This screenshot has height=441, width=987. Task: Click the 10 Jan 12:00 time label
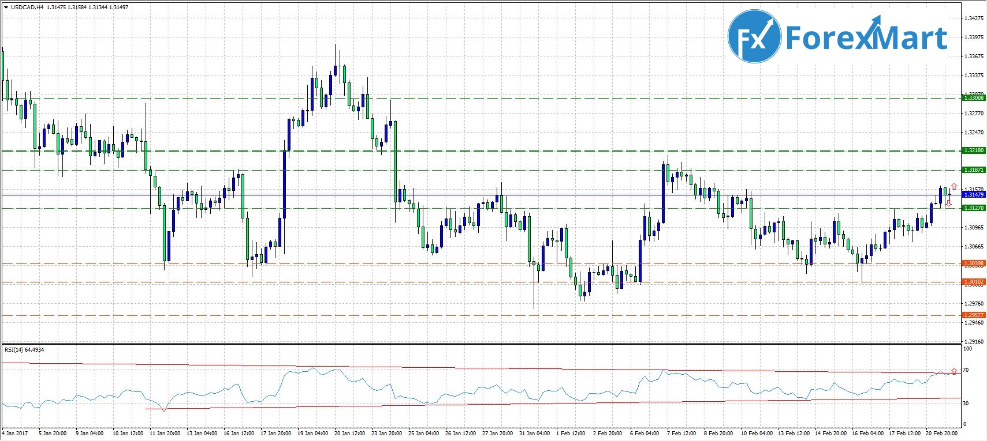[128, 434]
